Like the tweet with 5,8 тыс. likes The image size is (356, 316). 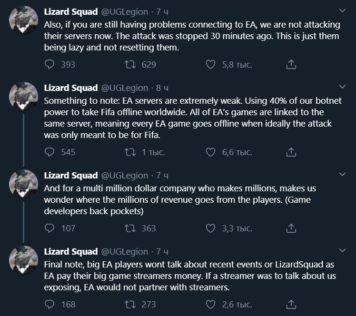[x=210, y=64]
